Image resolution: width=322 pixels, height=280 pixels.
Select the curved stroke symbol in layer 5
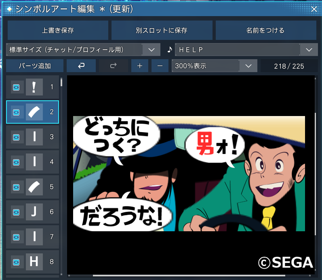(x=34, y=187)
